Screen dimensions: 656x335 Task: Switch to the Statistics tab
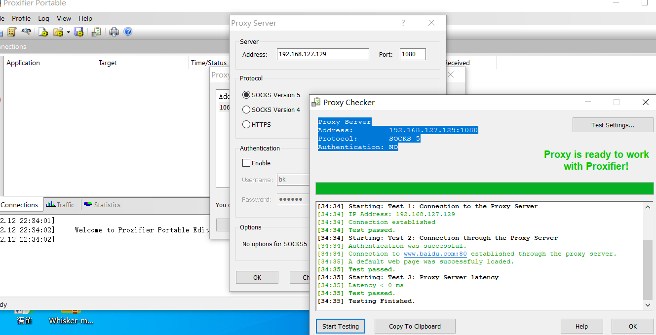(102, 205)
